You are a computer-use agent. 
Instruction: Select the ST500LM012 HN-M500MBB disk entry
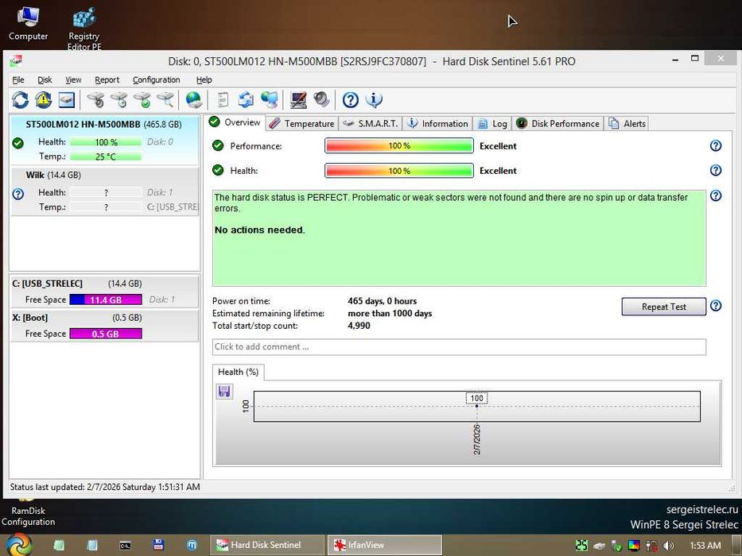point(104,140)
